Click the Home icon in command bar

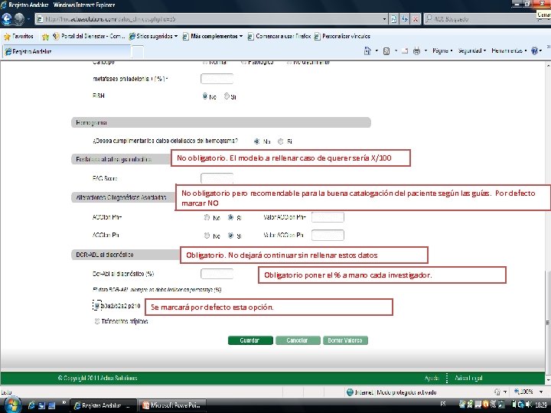367,51
